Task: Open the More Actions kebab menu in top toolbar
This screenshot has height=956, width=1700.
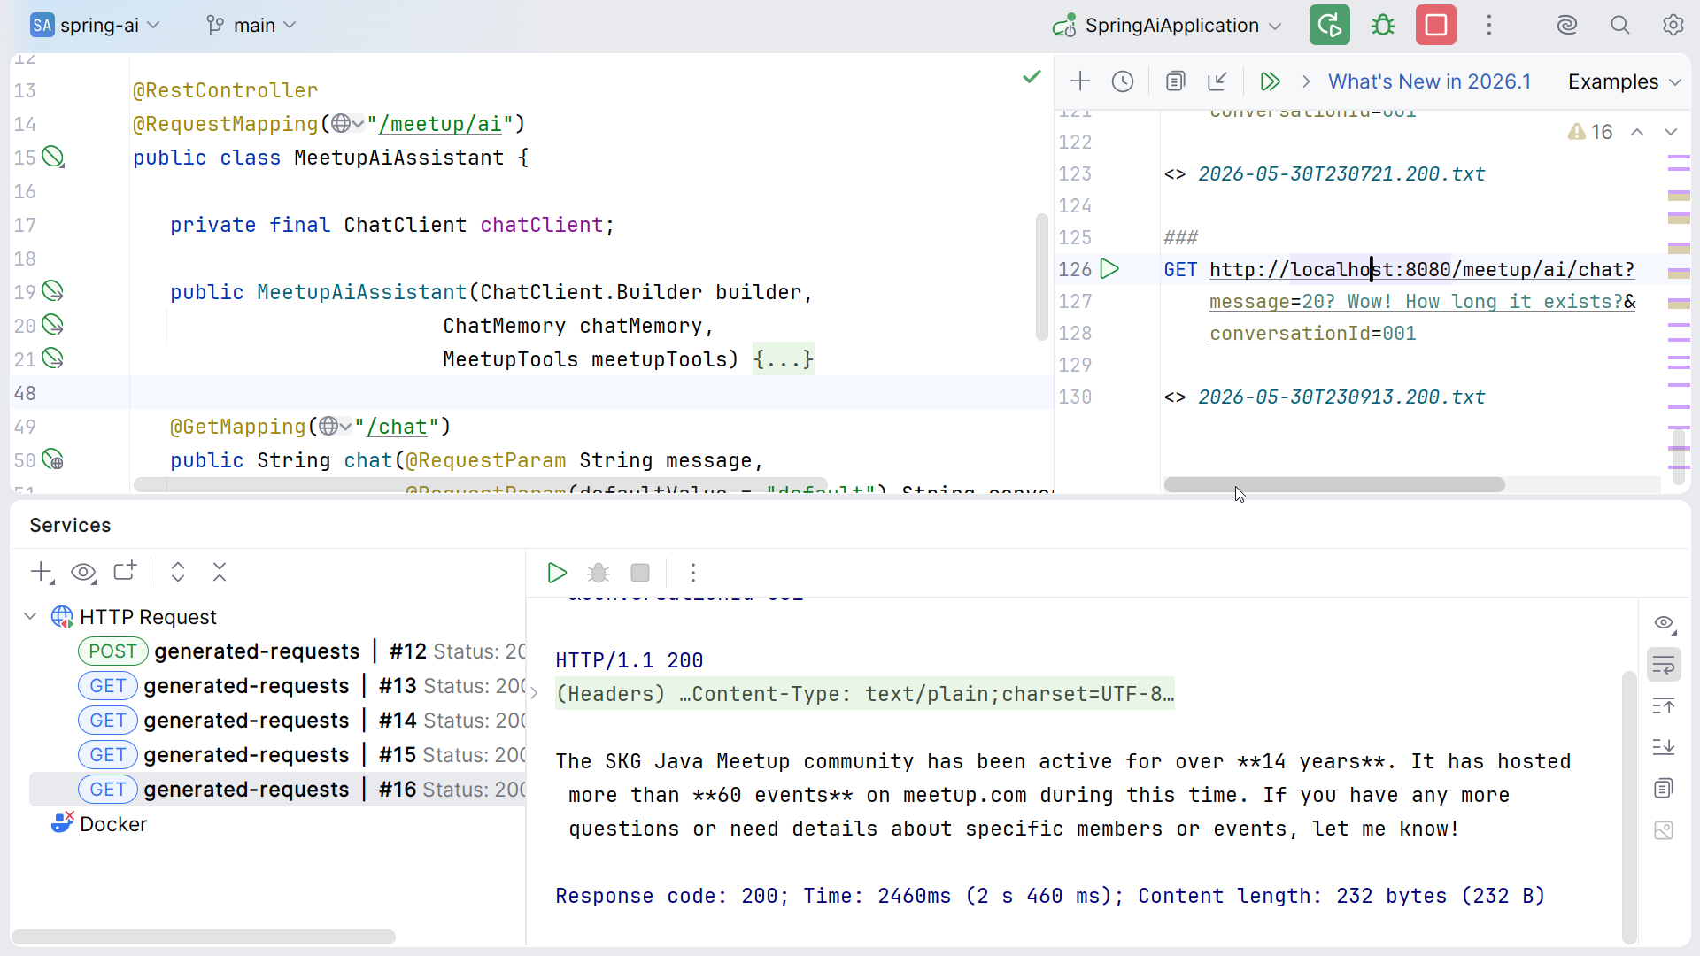Action: tap(1489, 25)
